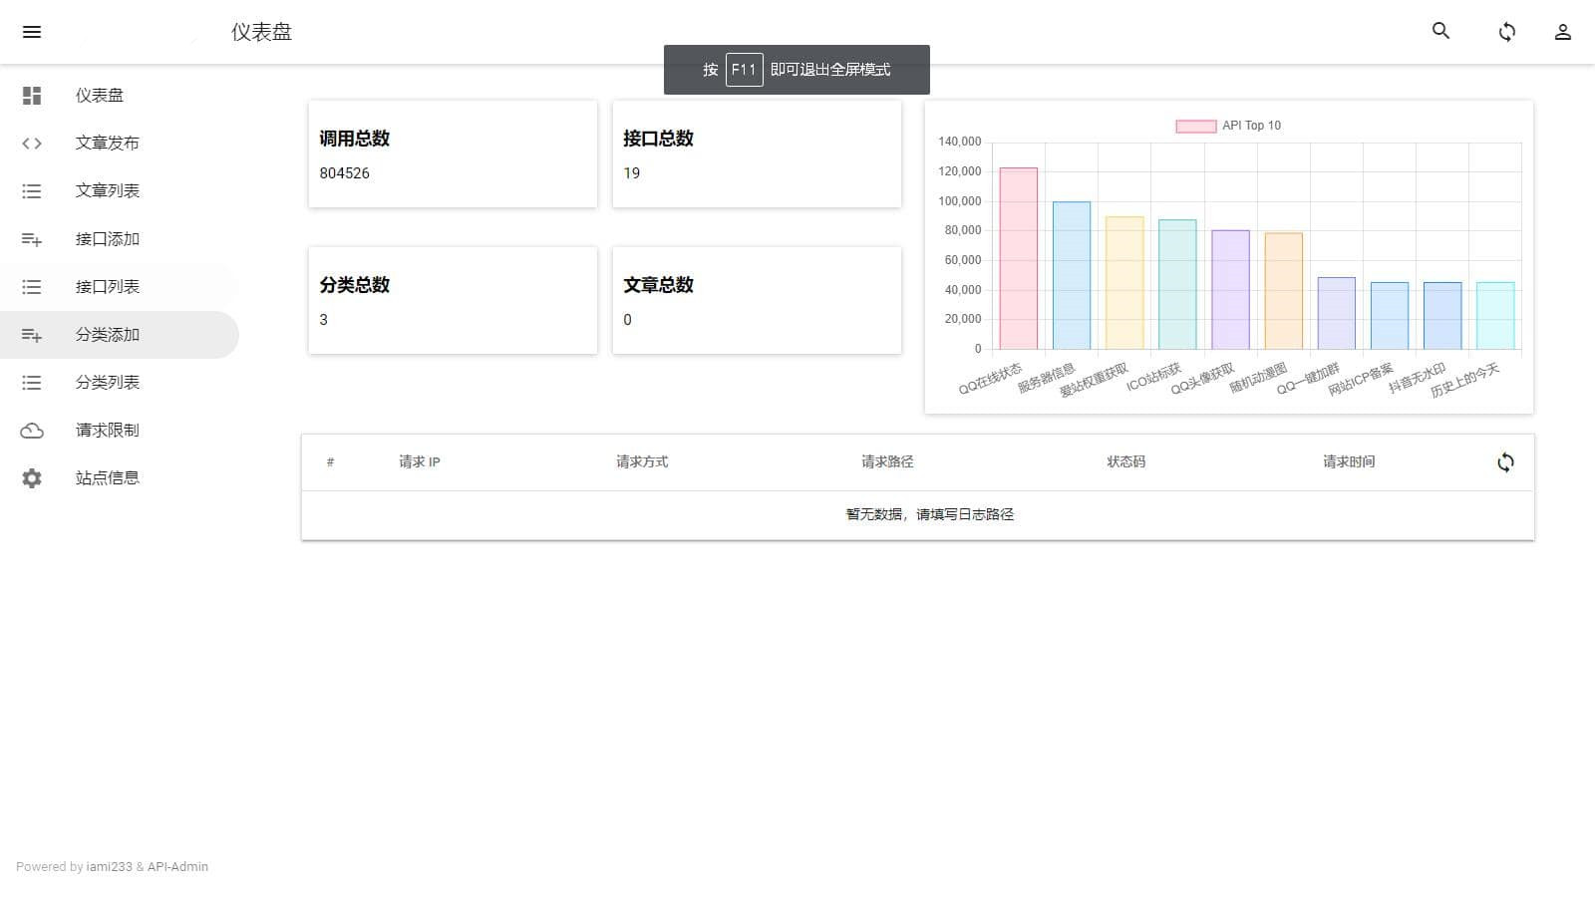Click the 接口总数 card

click(x=757, y=153)
